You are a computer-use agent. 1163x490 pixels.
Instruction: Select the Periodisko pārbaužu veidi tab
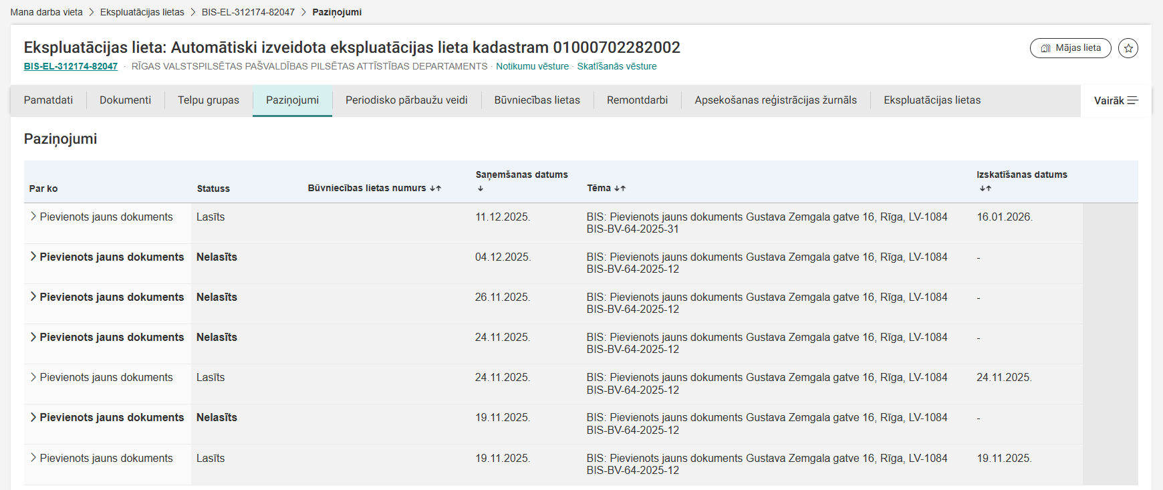406,100
